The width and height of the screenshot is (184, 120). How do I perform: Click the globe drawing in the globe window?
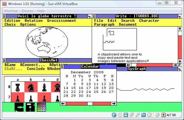pyautogui.click(x=47, y=42)
